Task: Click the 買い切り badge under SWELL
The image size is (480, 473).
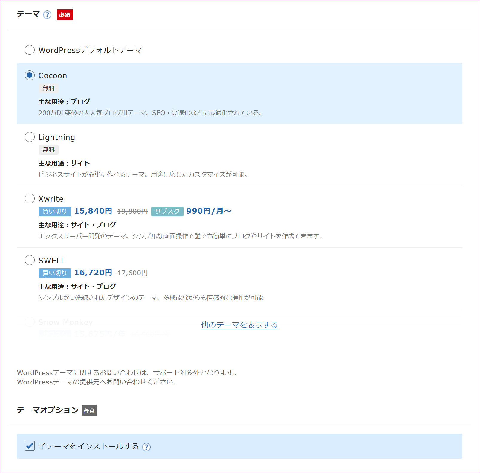Action: point(55,273)
